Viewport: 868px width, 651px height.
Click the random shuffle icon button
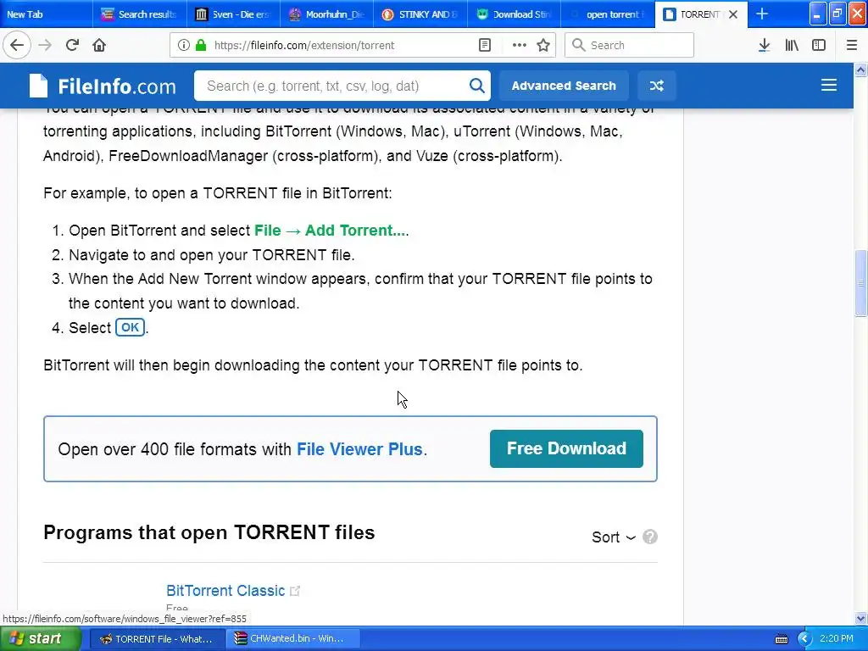click(x=657, y=86)
